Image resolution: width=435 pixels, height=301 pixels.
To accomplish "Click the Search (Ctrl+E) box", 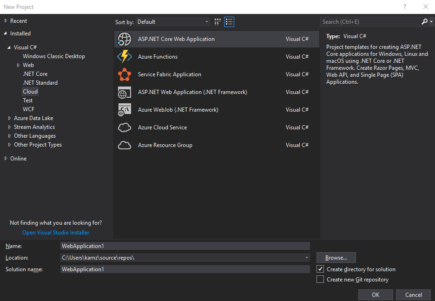I will point(371,22).
